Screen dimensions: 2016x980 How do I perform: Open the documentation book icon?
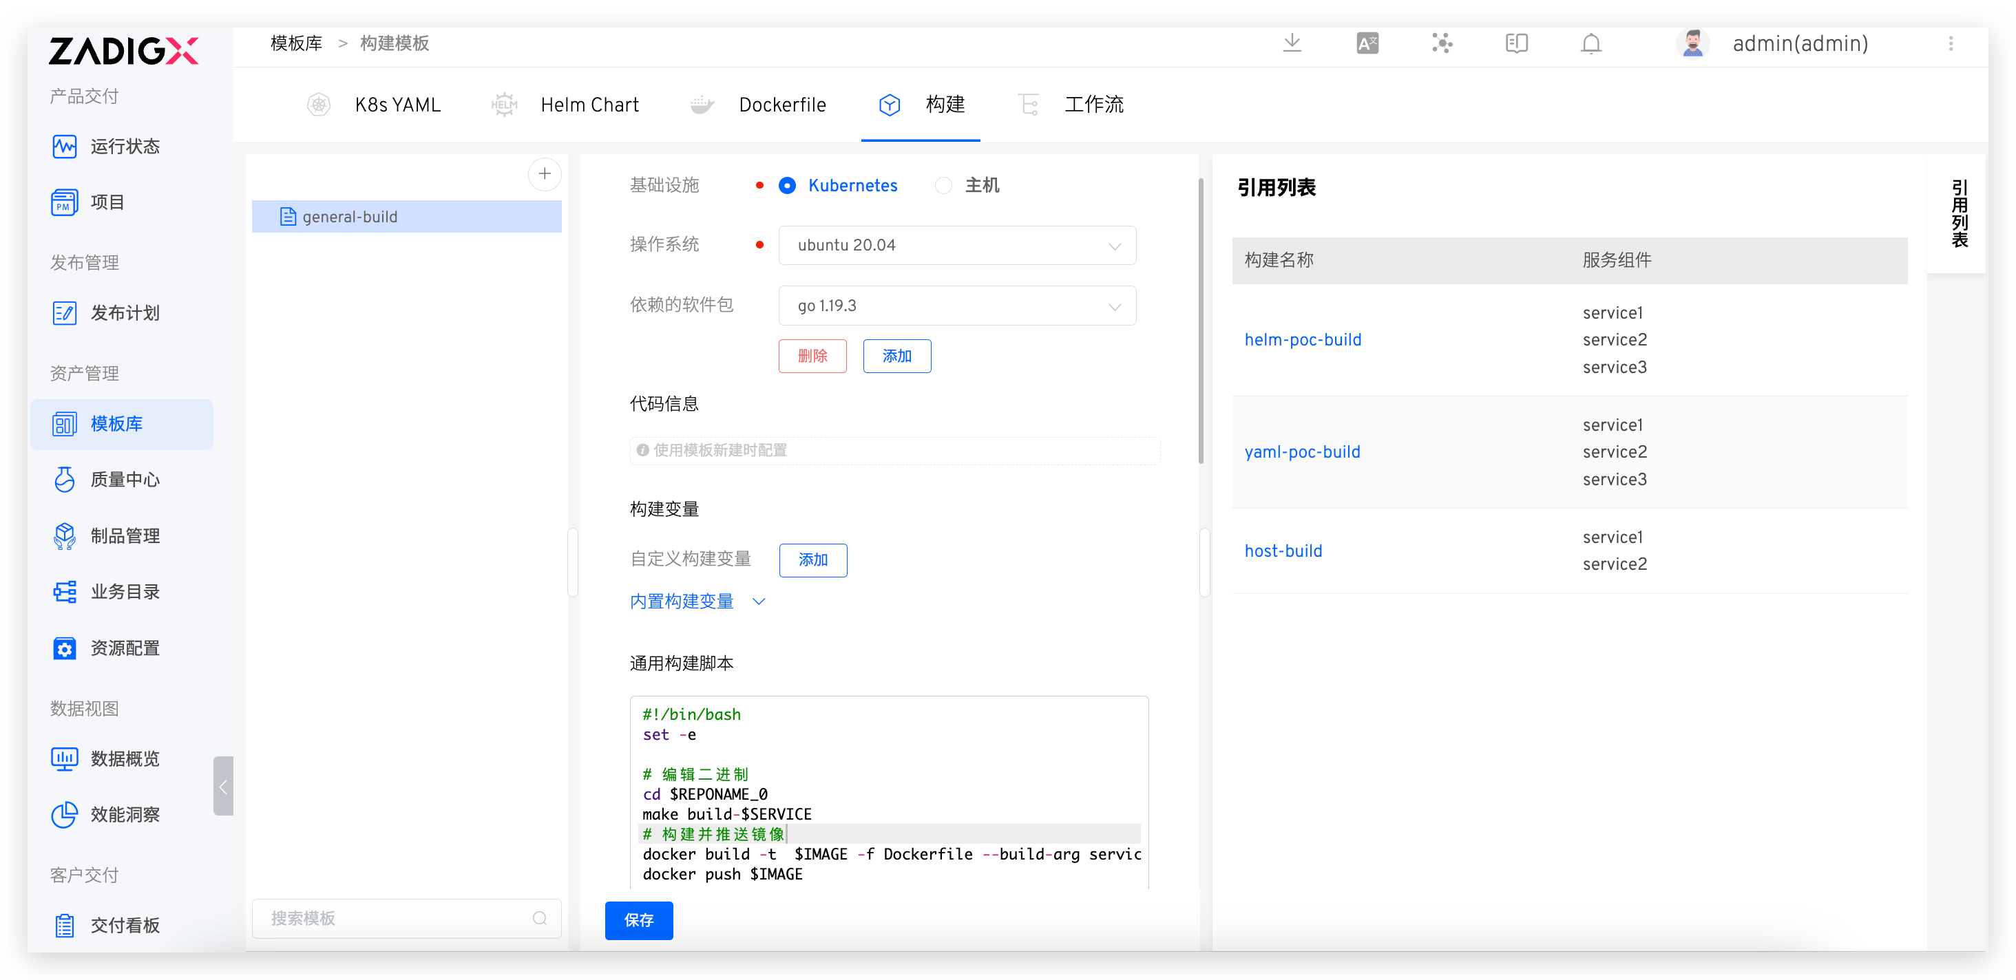1517,43
